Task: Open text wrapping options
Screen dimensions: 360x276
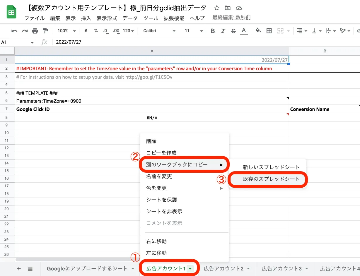Action: point(330,31)
